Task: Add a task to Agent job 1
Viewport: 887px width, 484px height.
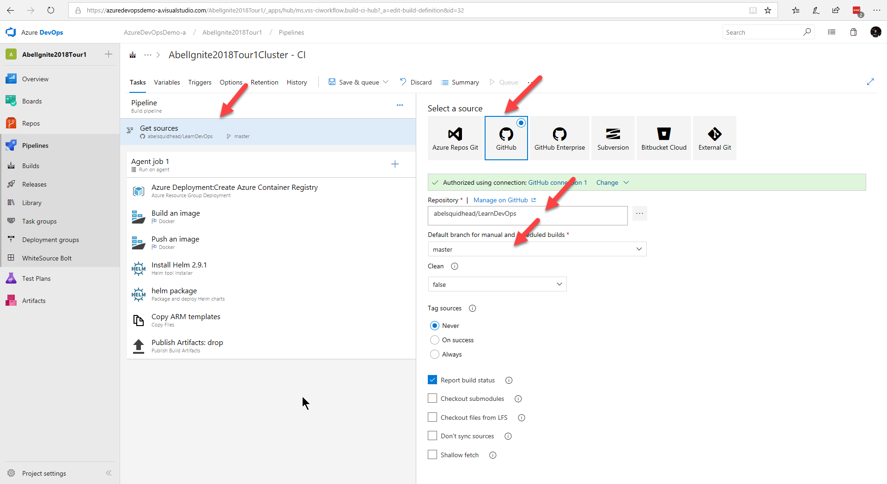Action: [x=395, y=164]
